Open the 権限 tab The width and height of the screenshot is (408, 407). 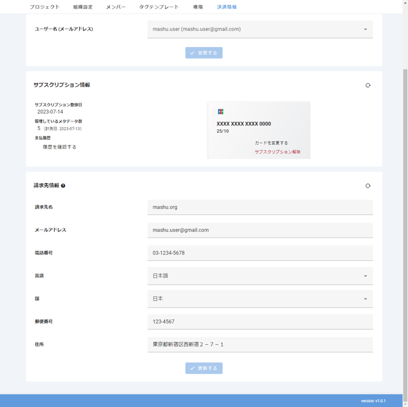[x=198, y=7]
